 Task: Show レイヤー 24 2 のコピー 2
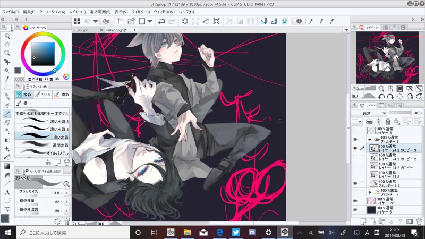coord(355,157)
